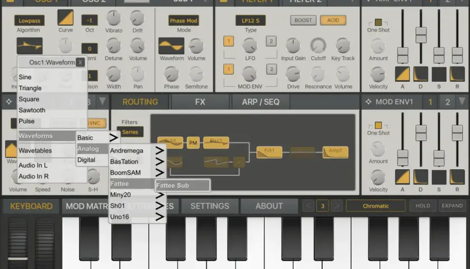Image resolution: width=470 pixels, height=269 pixels.
Task: Click the Amp1 routing block
Action: (x=335, y=152)
